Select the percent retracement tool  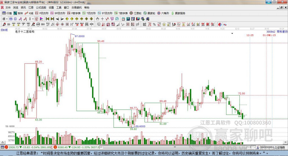tap(154, 24)
